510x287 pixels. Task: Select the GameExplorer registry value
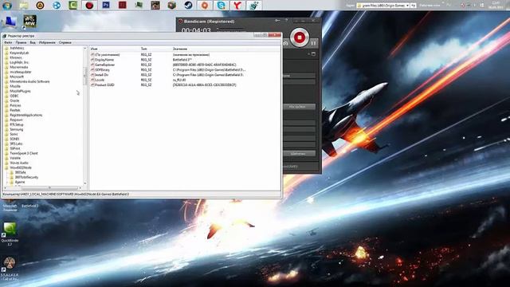pos(104,65)
